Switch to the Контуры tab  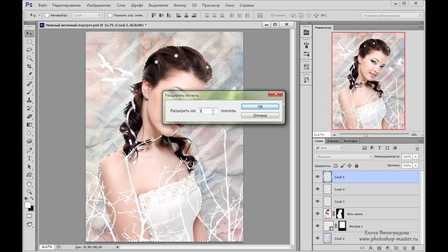point(350,141)
